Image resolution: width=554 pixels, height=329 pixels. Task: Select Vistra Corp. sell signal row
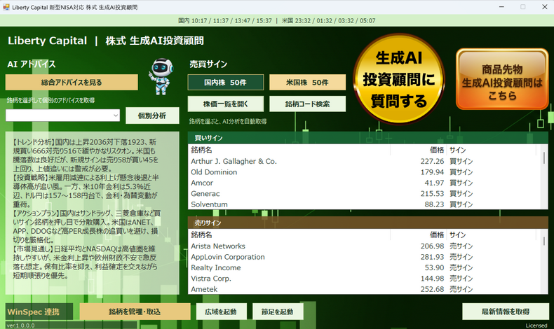tap(365, 278)
